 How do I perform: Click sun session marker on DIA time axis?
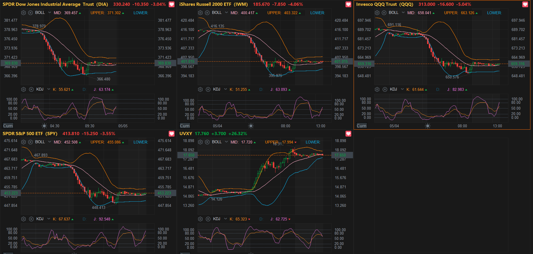[x=44, y=126]
